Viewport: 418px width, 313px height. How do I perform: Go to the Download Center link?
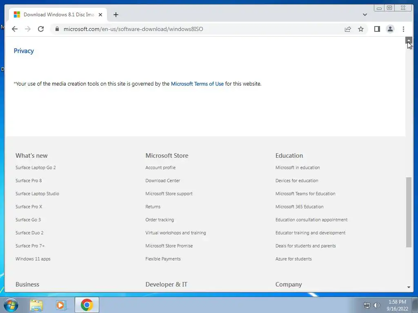(x=162, y=181)
